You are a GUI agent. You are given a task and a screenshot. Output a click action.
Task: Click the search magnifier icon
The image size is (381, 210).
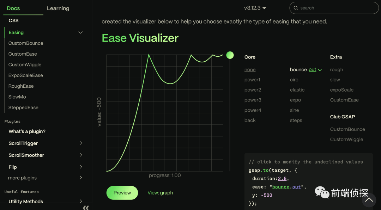296,8
